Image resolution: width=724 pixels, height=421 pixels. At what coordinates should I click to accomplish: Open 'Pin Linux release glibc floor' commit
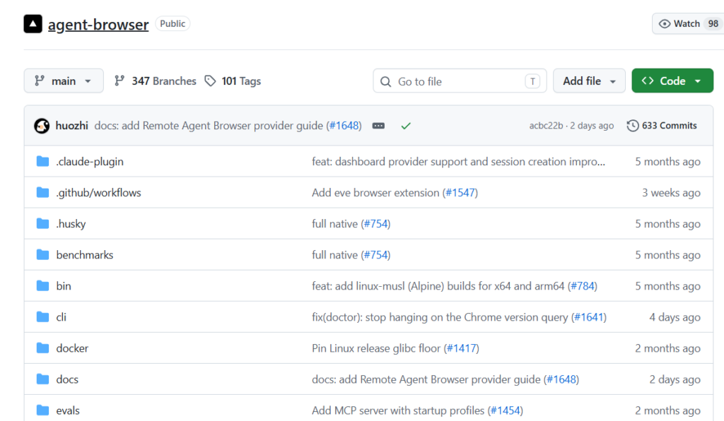pyautogui.click(x=376, y=348)
